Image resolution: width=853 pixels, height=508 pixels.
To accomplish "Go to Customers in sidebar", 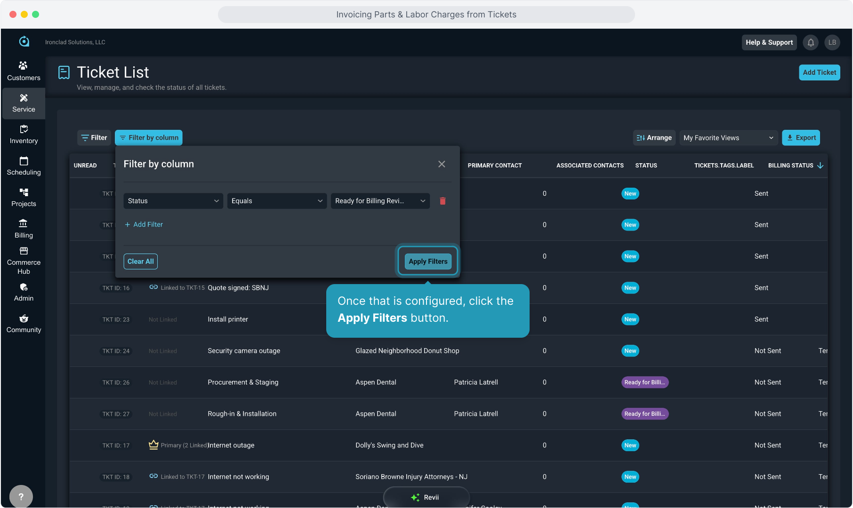I will (x=24, y=71).
